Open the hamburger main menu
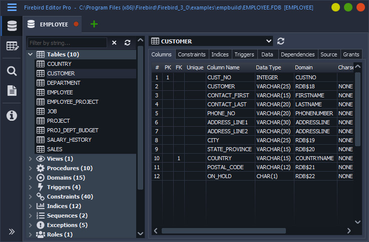 click(12, 7)
